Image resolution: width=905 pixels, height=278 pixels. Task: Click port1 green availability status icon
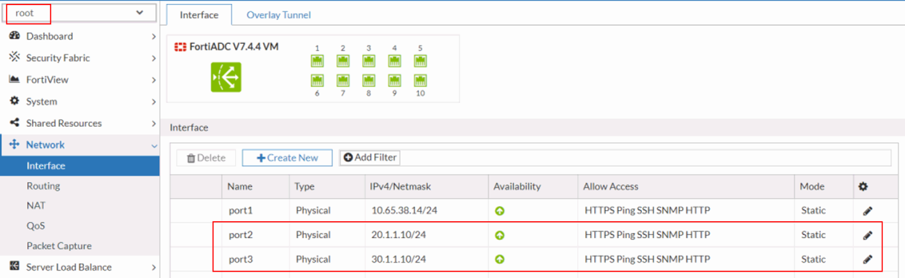pyautogui.click(x=499, y=211)
